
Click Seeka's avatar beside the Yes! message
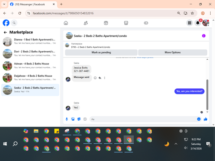(68, 108)
